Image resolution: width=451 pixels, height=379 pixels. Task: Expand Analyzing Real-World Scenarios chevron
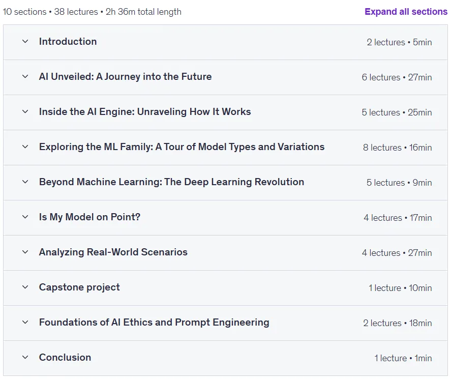pos(25,252)
